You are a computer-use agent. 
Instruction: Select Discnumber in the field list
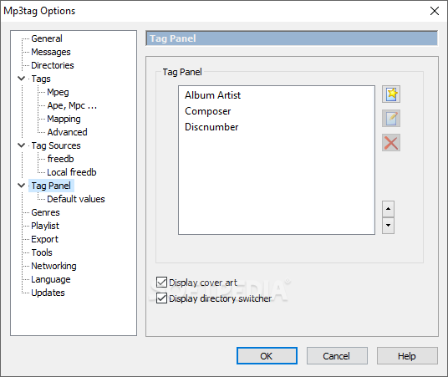211,127
